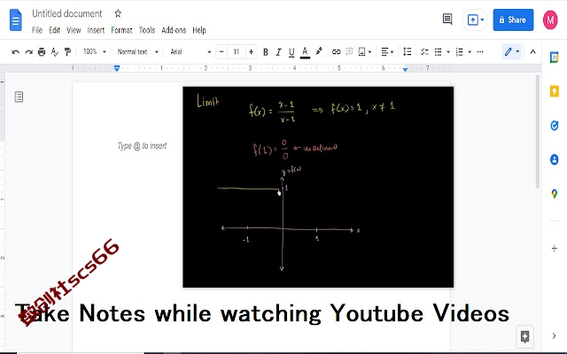Open Contacts in side panel
Viewport: 567px width, 354px height.
554,159
